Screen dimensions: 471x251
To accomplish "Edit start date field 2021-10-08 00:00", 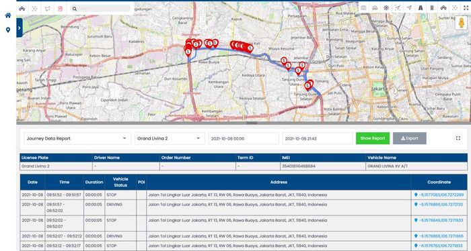I will click(244, 138).
